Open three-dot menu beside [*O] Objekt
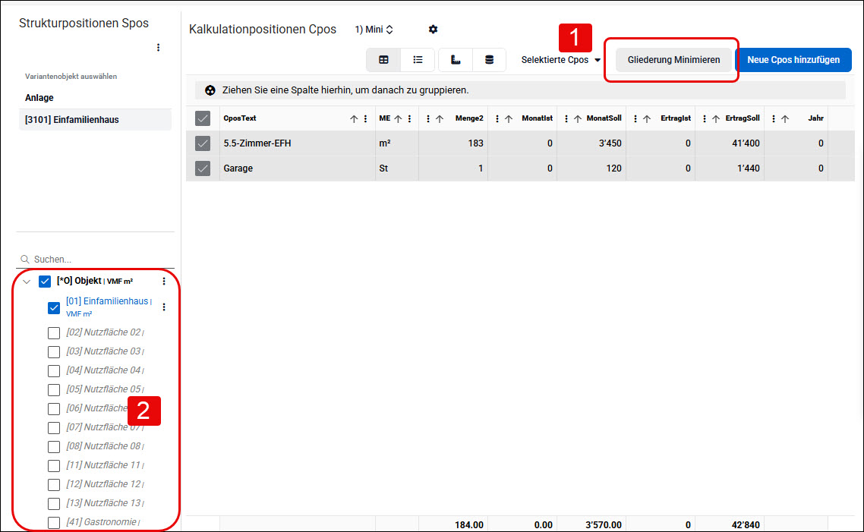 click(164, 282)
